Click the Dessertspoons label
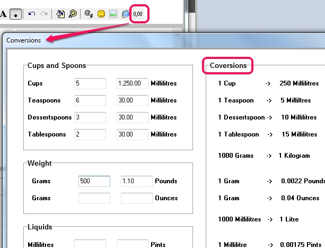This screenshot has width=325, height=248. [50, 117]
